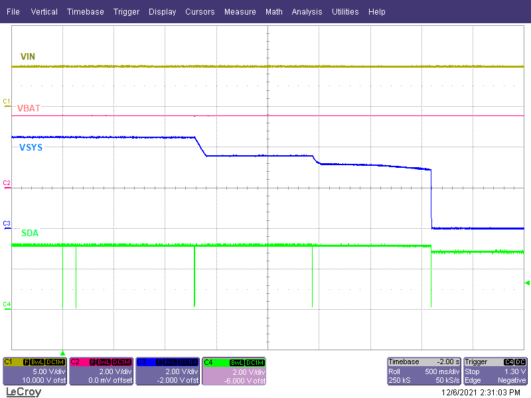This screenshot has width=531, height=398.
Task: Select the F filter badge on channel C3
Action: coord(159,361)
